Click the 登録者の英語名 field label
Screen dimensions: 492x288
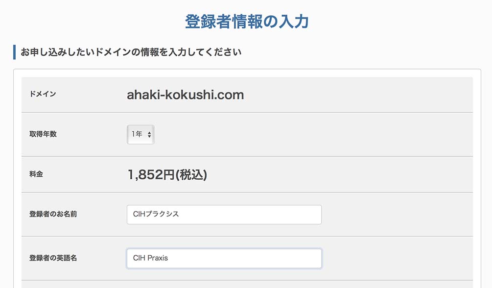(x=53, y=258)
